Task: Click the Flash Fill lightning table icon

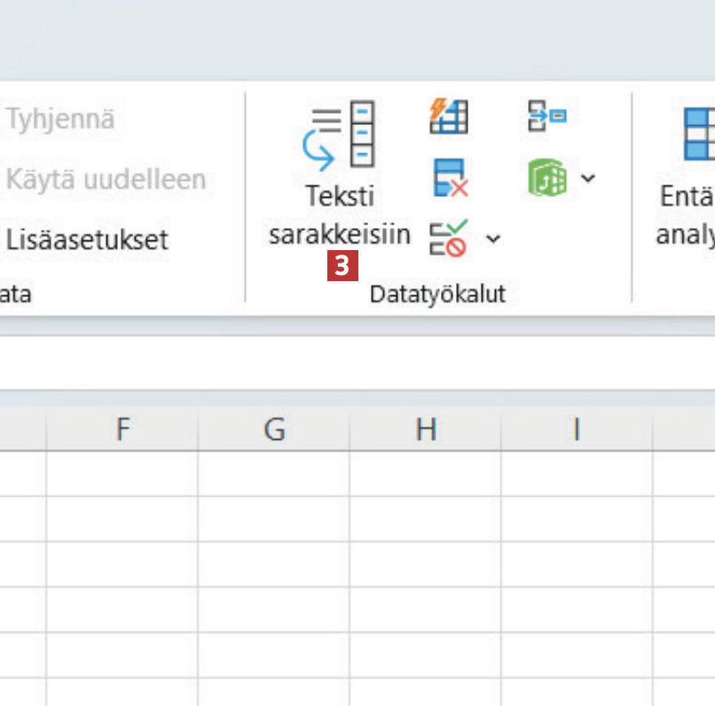Action: pyautogui.click(x=449, y=117)
